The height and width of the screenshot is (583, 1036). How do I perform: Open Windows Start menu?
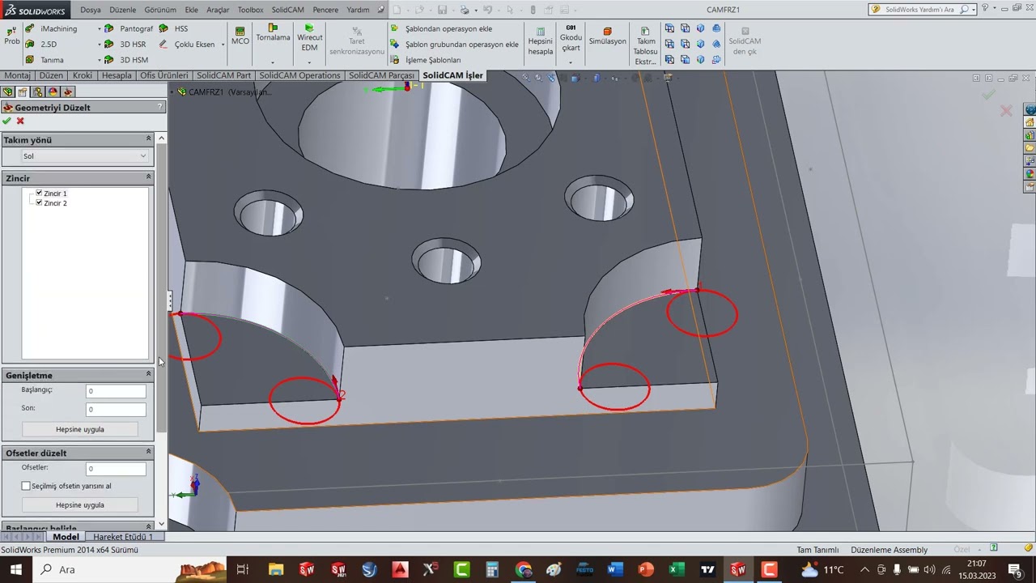coord(15,569)
